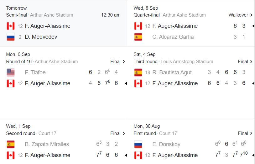Click Canada flag in quarter-final match
Viewport: 255px width, 164px height.
(138, 26)
